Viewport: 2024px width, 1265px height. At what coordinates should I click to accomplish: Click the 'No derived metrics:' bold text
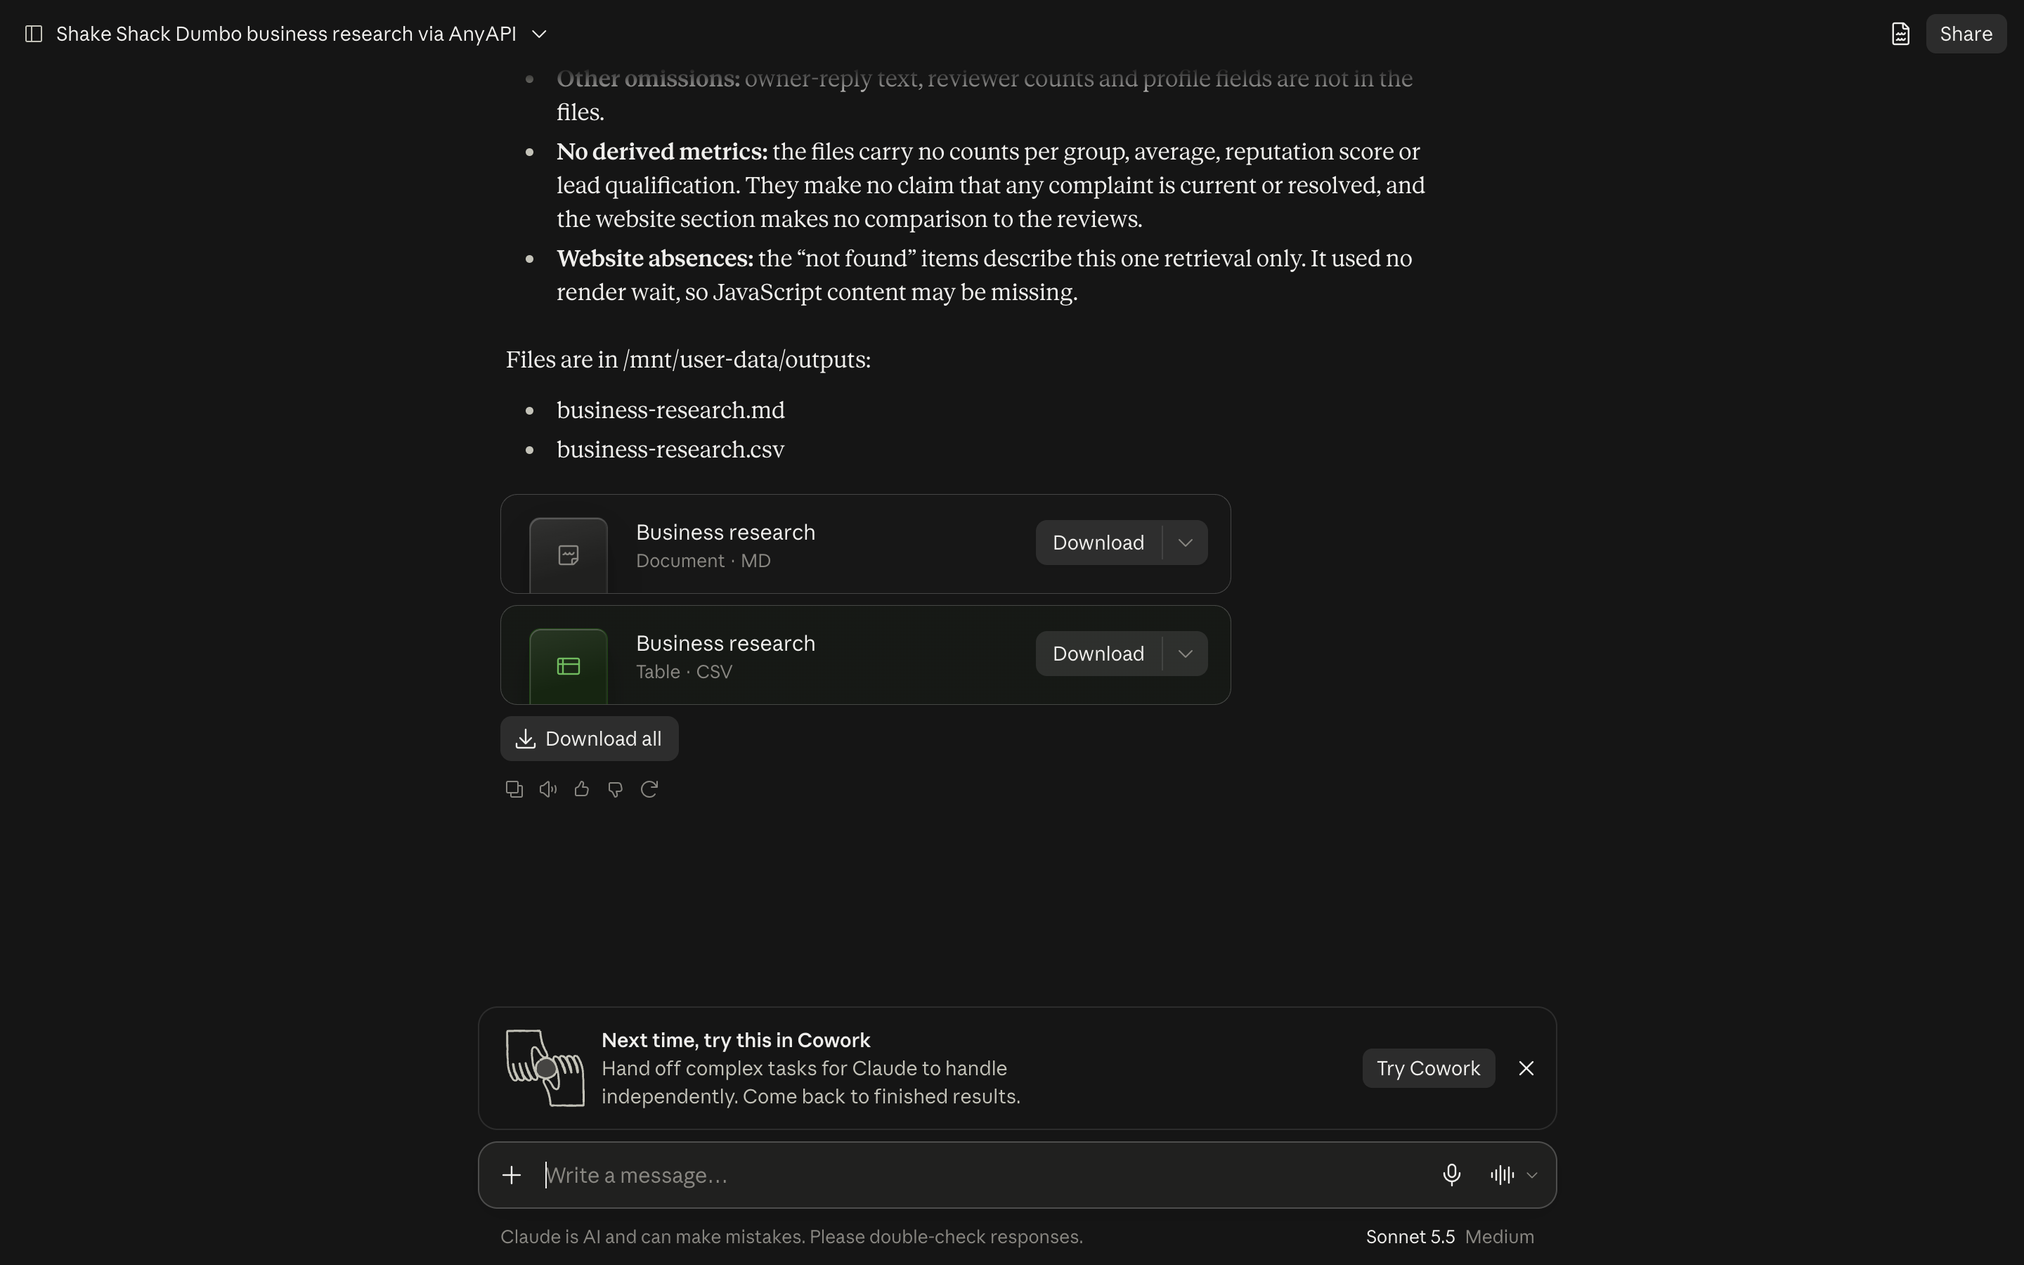tap(663, 151)
